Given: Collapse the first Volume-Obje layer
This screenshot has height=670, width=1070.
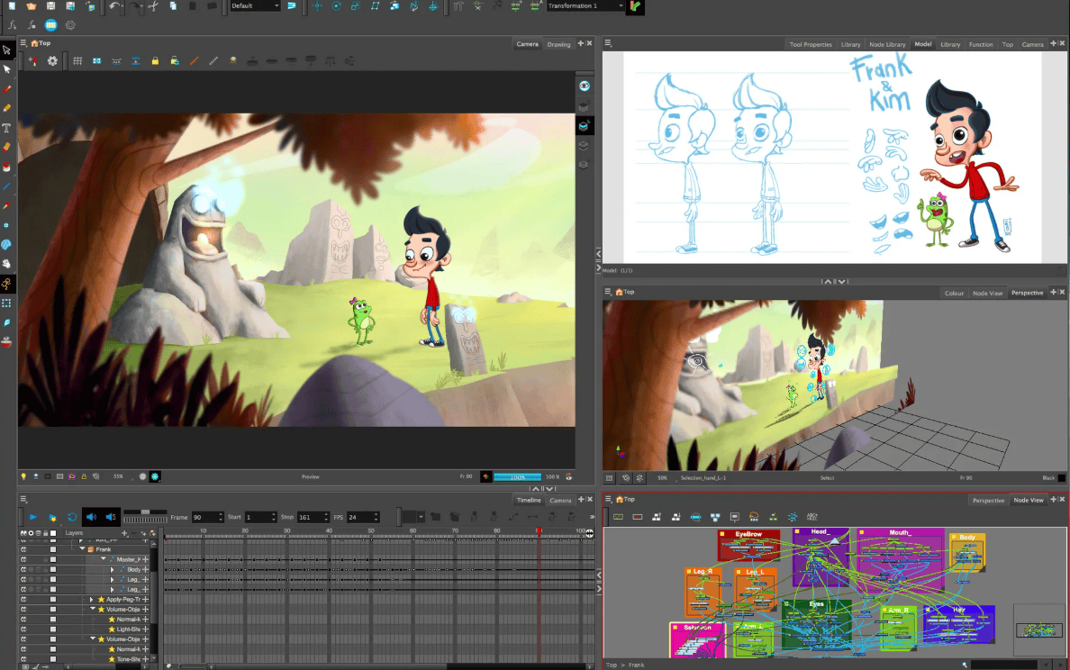Looking at the screenshot, I should click(x=93, y=610).
